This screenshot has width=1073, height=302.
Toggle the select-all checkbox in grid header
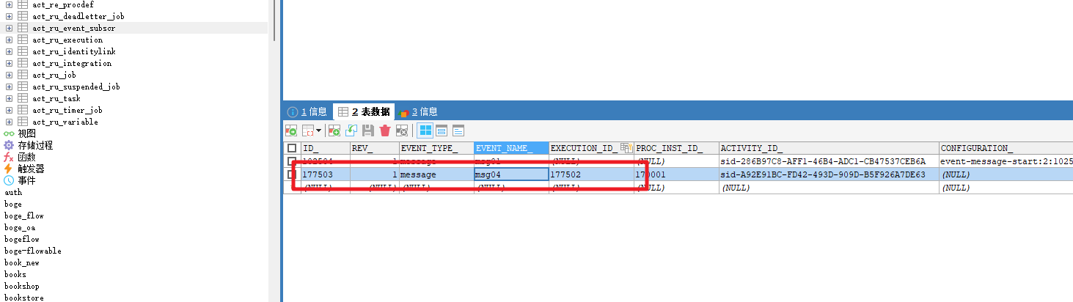click(x=292, y=148)
